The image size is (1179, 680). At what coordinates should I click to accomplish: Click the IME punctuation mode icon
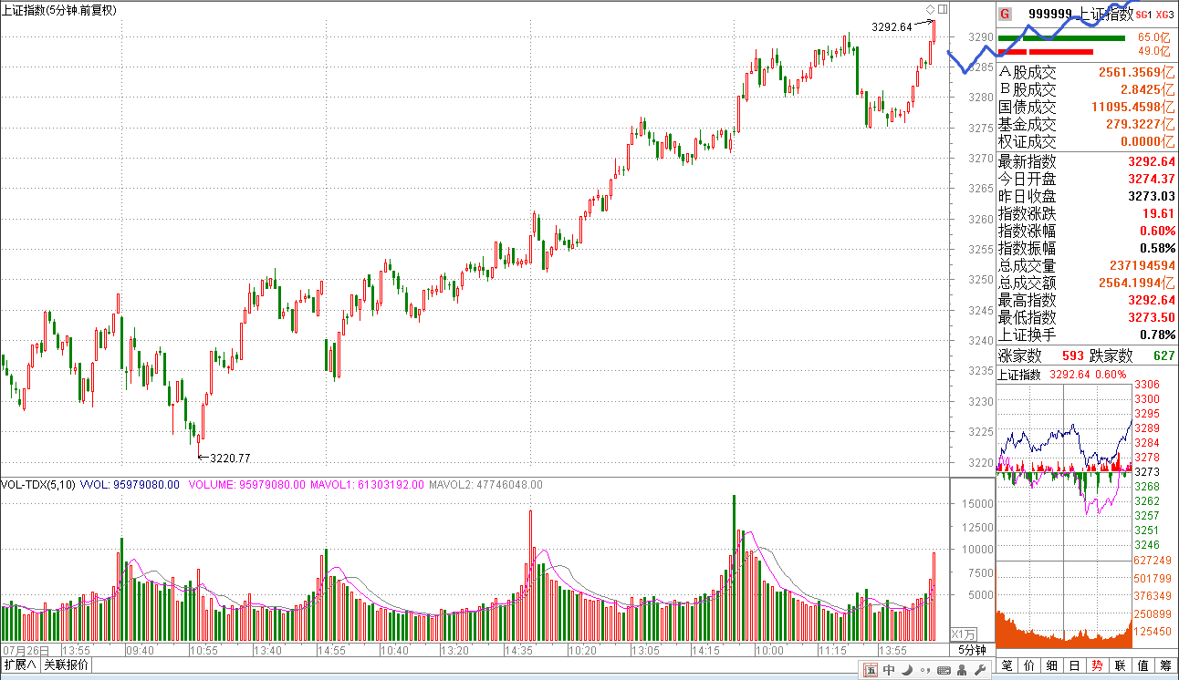click(923, 671)
